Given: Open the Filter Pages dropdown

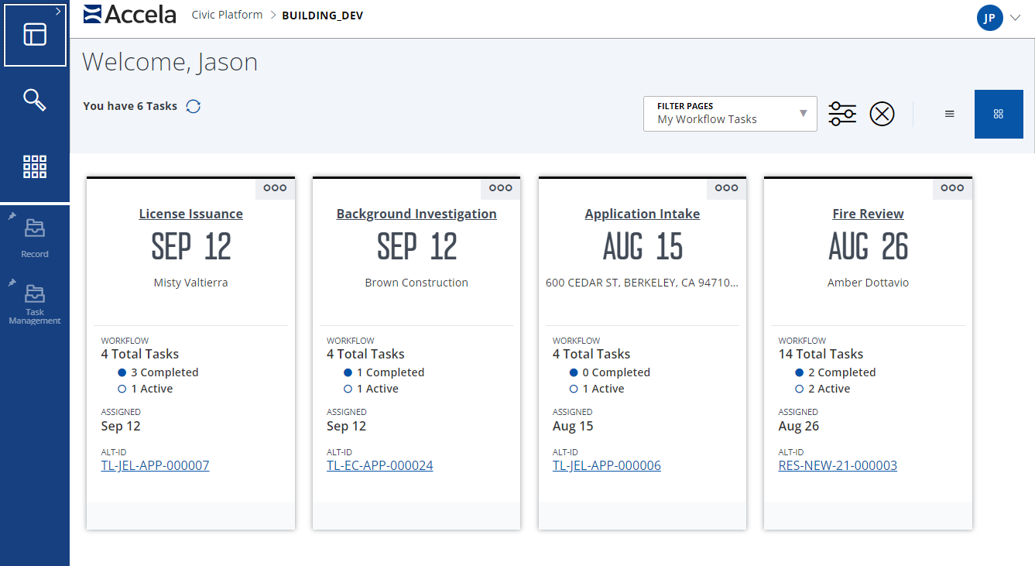Looking at the screenshot, I should point(730,114).
